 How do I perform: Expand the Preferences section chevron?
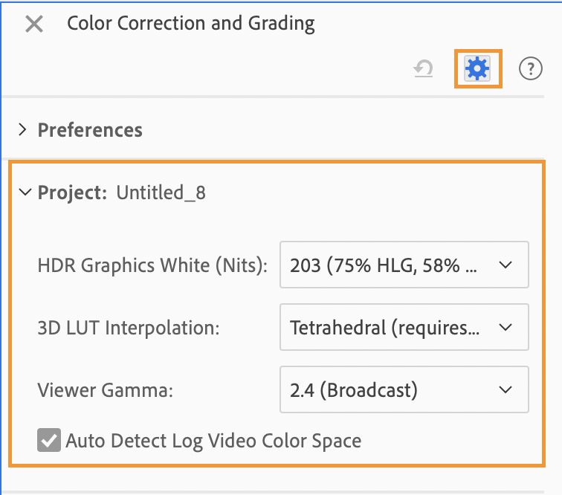click(x=23, y=130)
